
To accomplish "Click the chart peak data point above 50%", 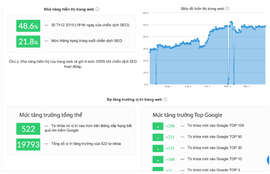I will click(x=231, y=22).
